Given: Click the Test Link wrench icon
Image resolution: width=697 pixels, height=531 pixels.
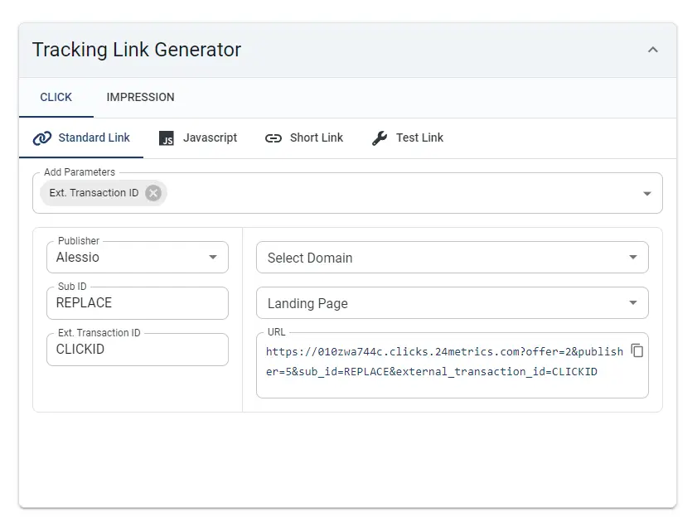Looking at the screenshot, I should 380,138.
